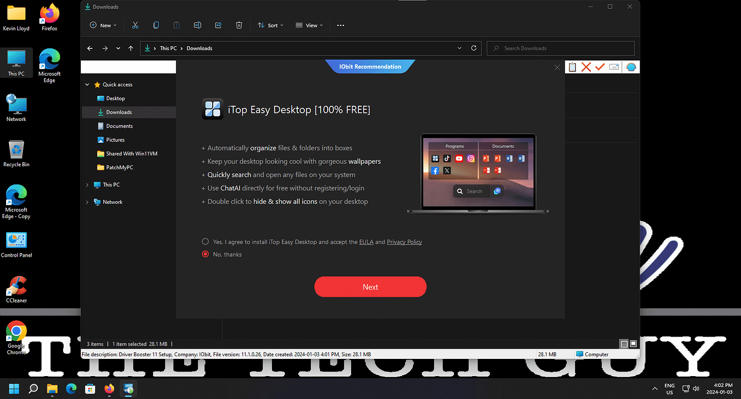Click the IObit Recommendation banner tab
Viewport: 741px width, 399px height.
pyautogui.click(x=370, y=67)
